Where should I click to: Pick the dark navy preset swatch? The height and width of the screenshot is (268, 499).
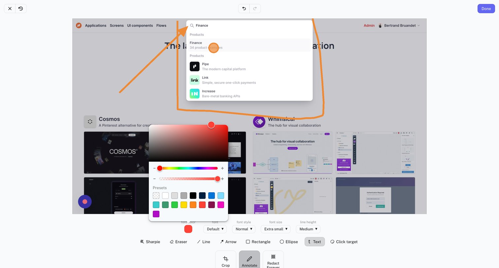[x=202, y=196]
